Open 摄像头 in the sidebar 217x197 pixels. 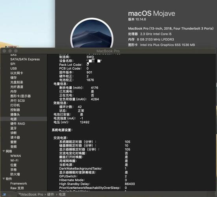(x=15, y=114)
